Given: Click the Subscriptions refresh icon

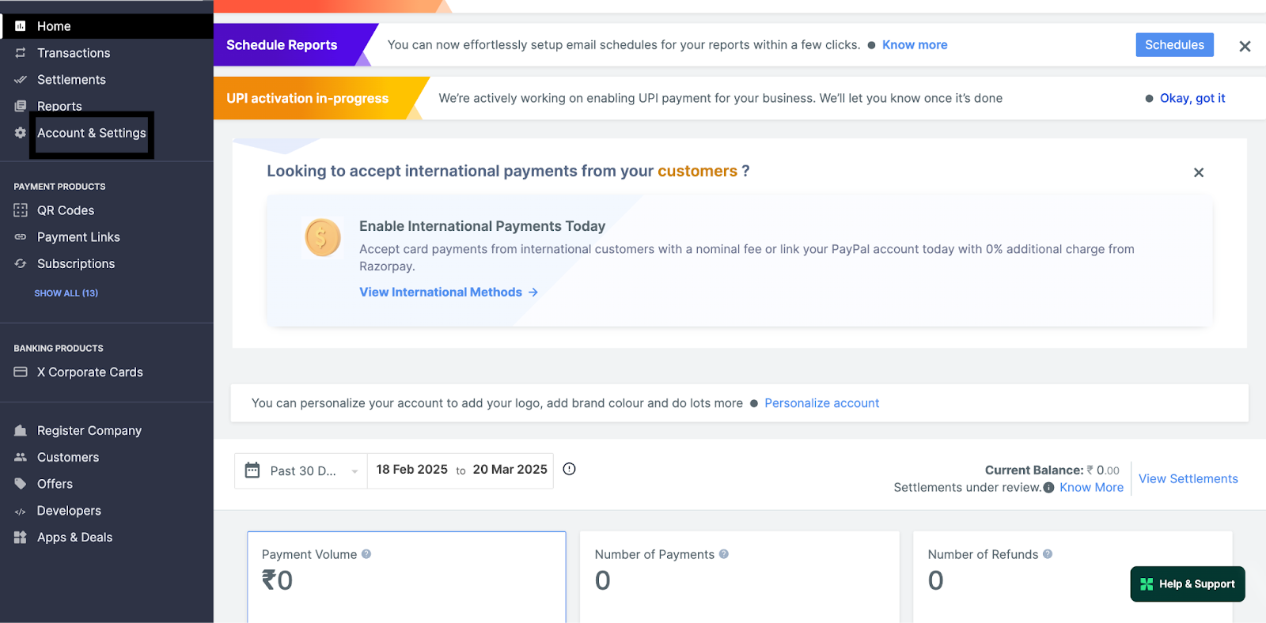Looking at the screenshot, I should pos(21,264).
